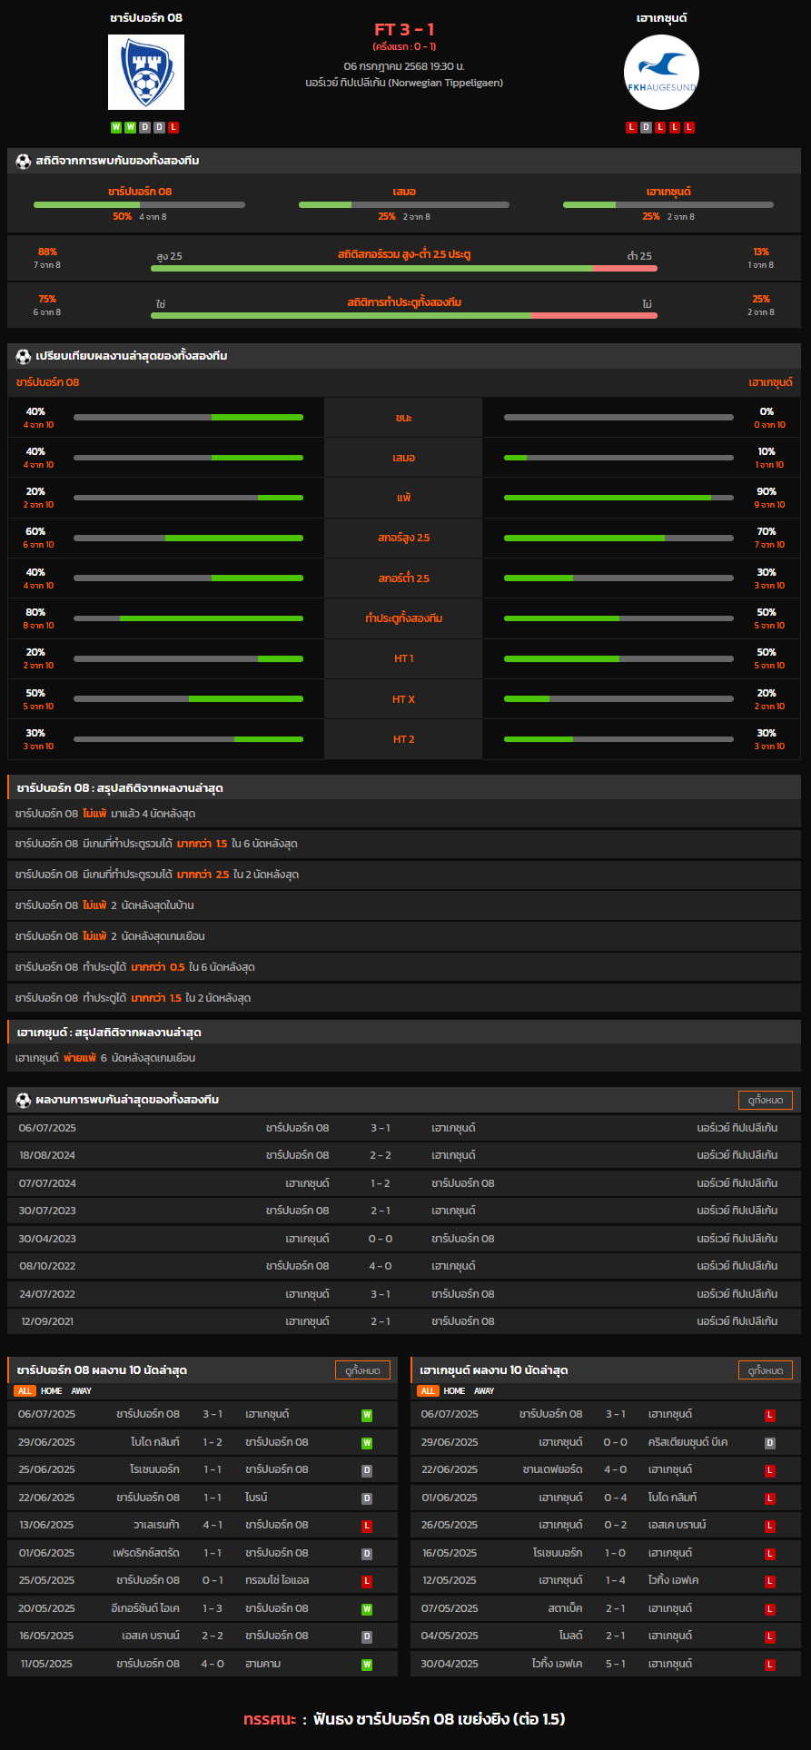This screenshot has height=1750, width=811.
Task: Click the over/under 2.5 goals statistic bar
Action: coord(404,269)
